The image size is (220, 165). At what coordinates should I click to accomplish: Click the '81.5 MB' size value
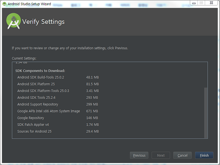pos(93,84)
